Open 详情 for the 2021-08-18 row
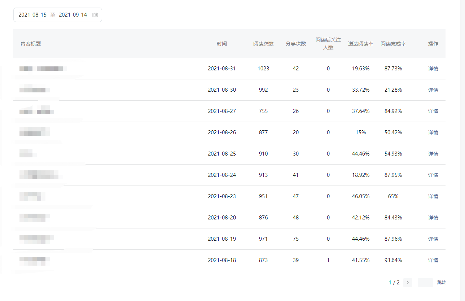Image resolution: width=465 pixels, height=301 pixels. (433, 260)
